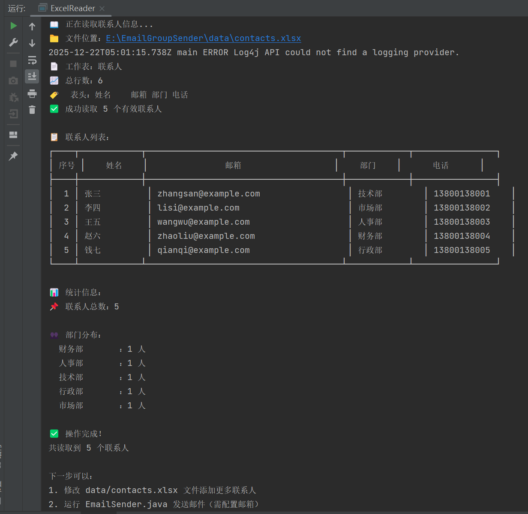Viewport: 528px width, 514px height.
Task: Click '行政部' in 钱七's table row
Action: point(370,250)
